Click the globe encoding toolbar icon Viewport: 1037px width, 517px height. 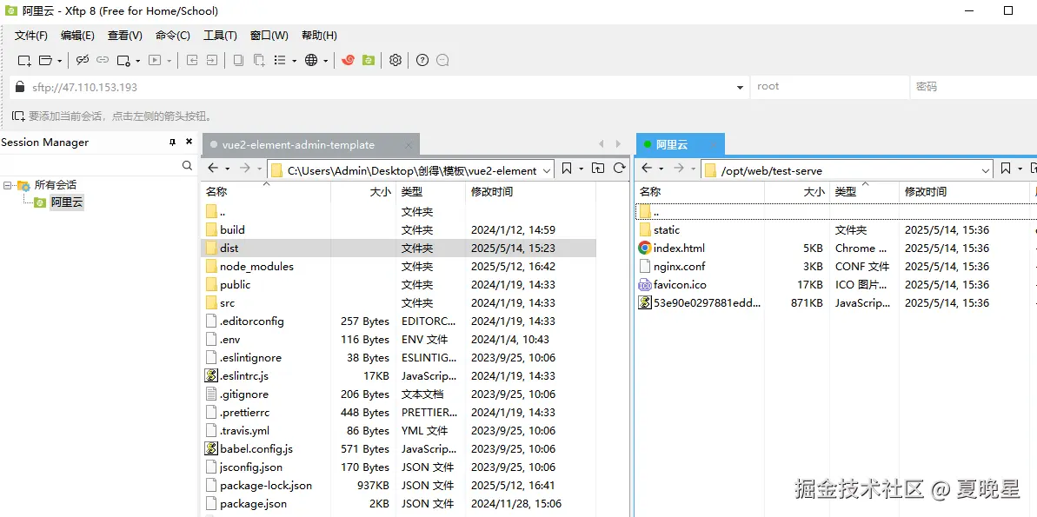[311, 60]
